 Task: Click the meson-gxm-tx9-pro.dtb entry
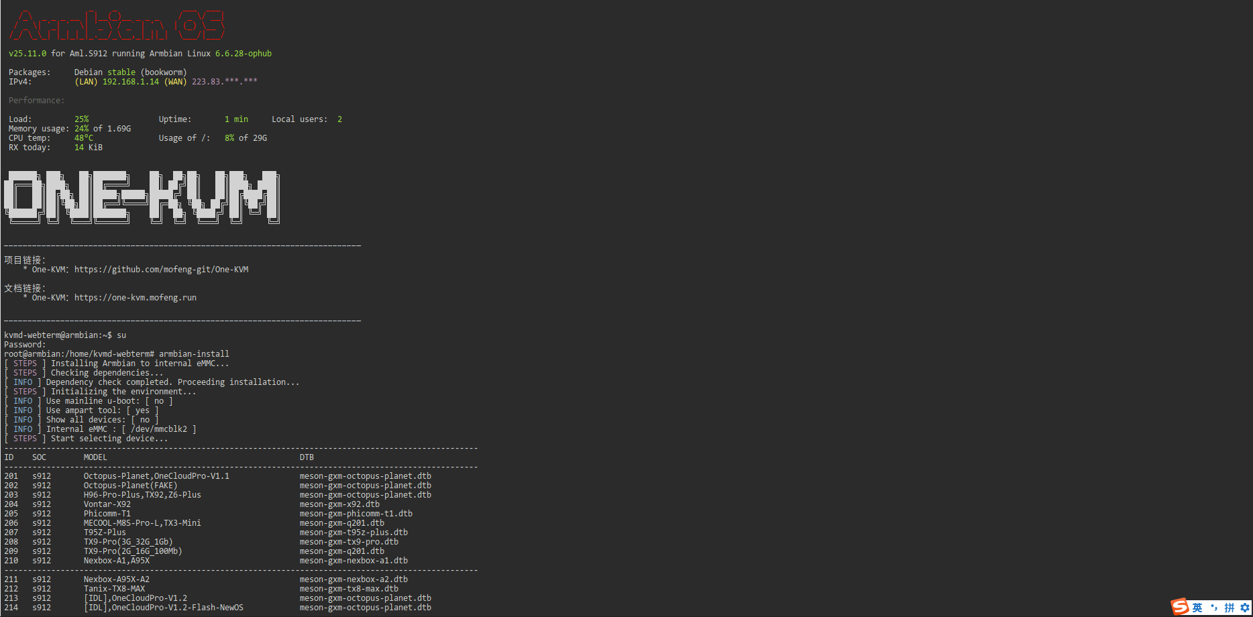click(x=349, y=542)
